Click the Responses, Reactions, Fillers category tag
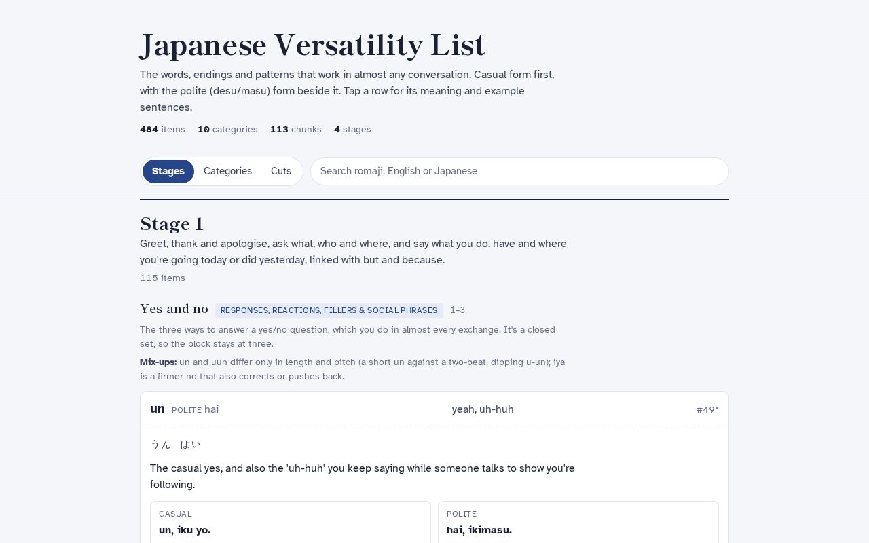Screen dimensions: 869x543 pyautogui.click(x=329, y=310)
